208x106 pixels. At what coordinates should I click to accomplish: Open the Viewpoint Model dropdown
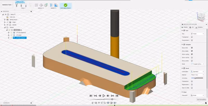pos(197,95)
